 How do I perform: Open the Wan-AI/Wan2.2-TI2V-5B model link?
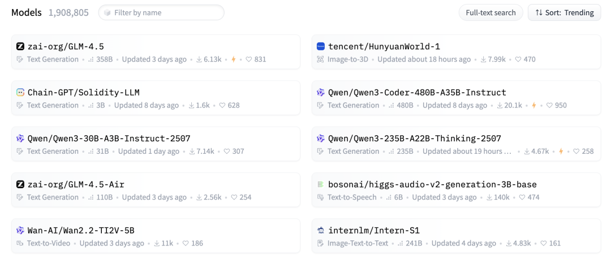coord(81,231)
